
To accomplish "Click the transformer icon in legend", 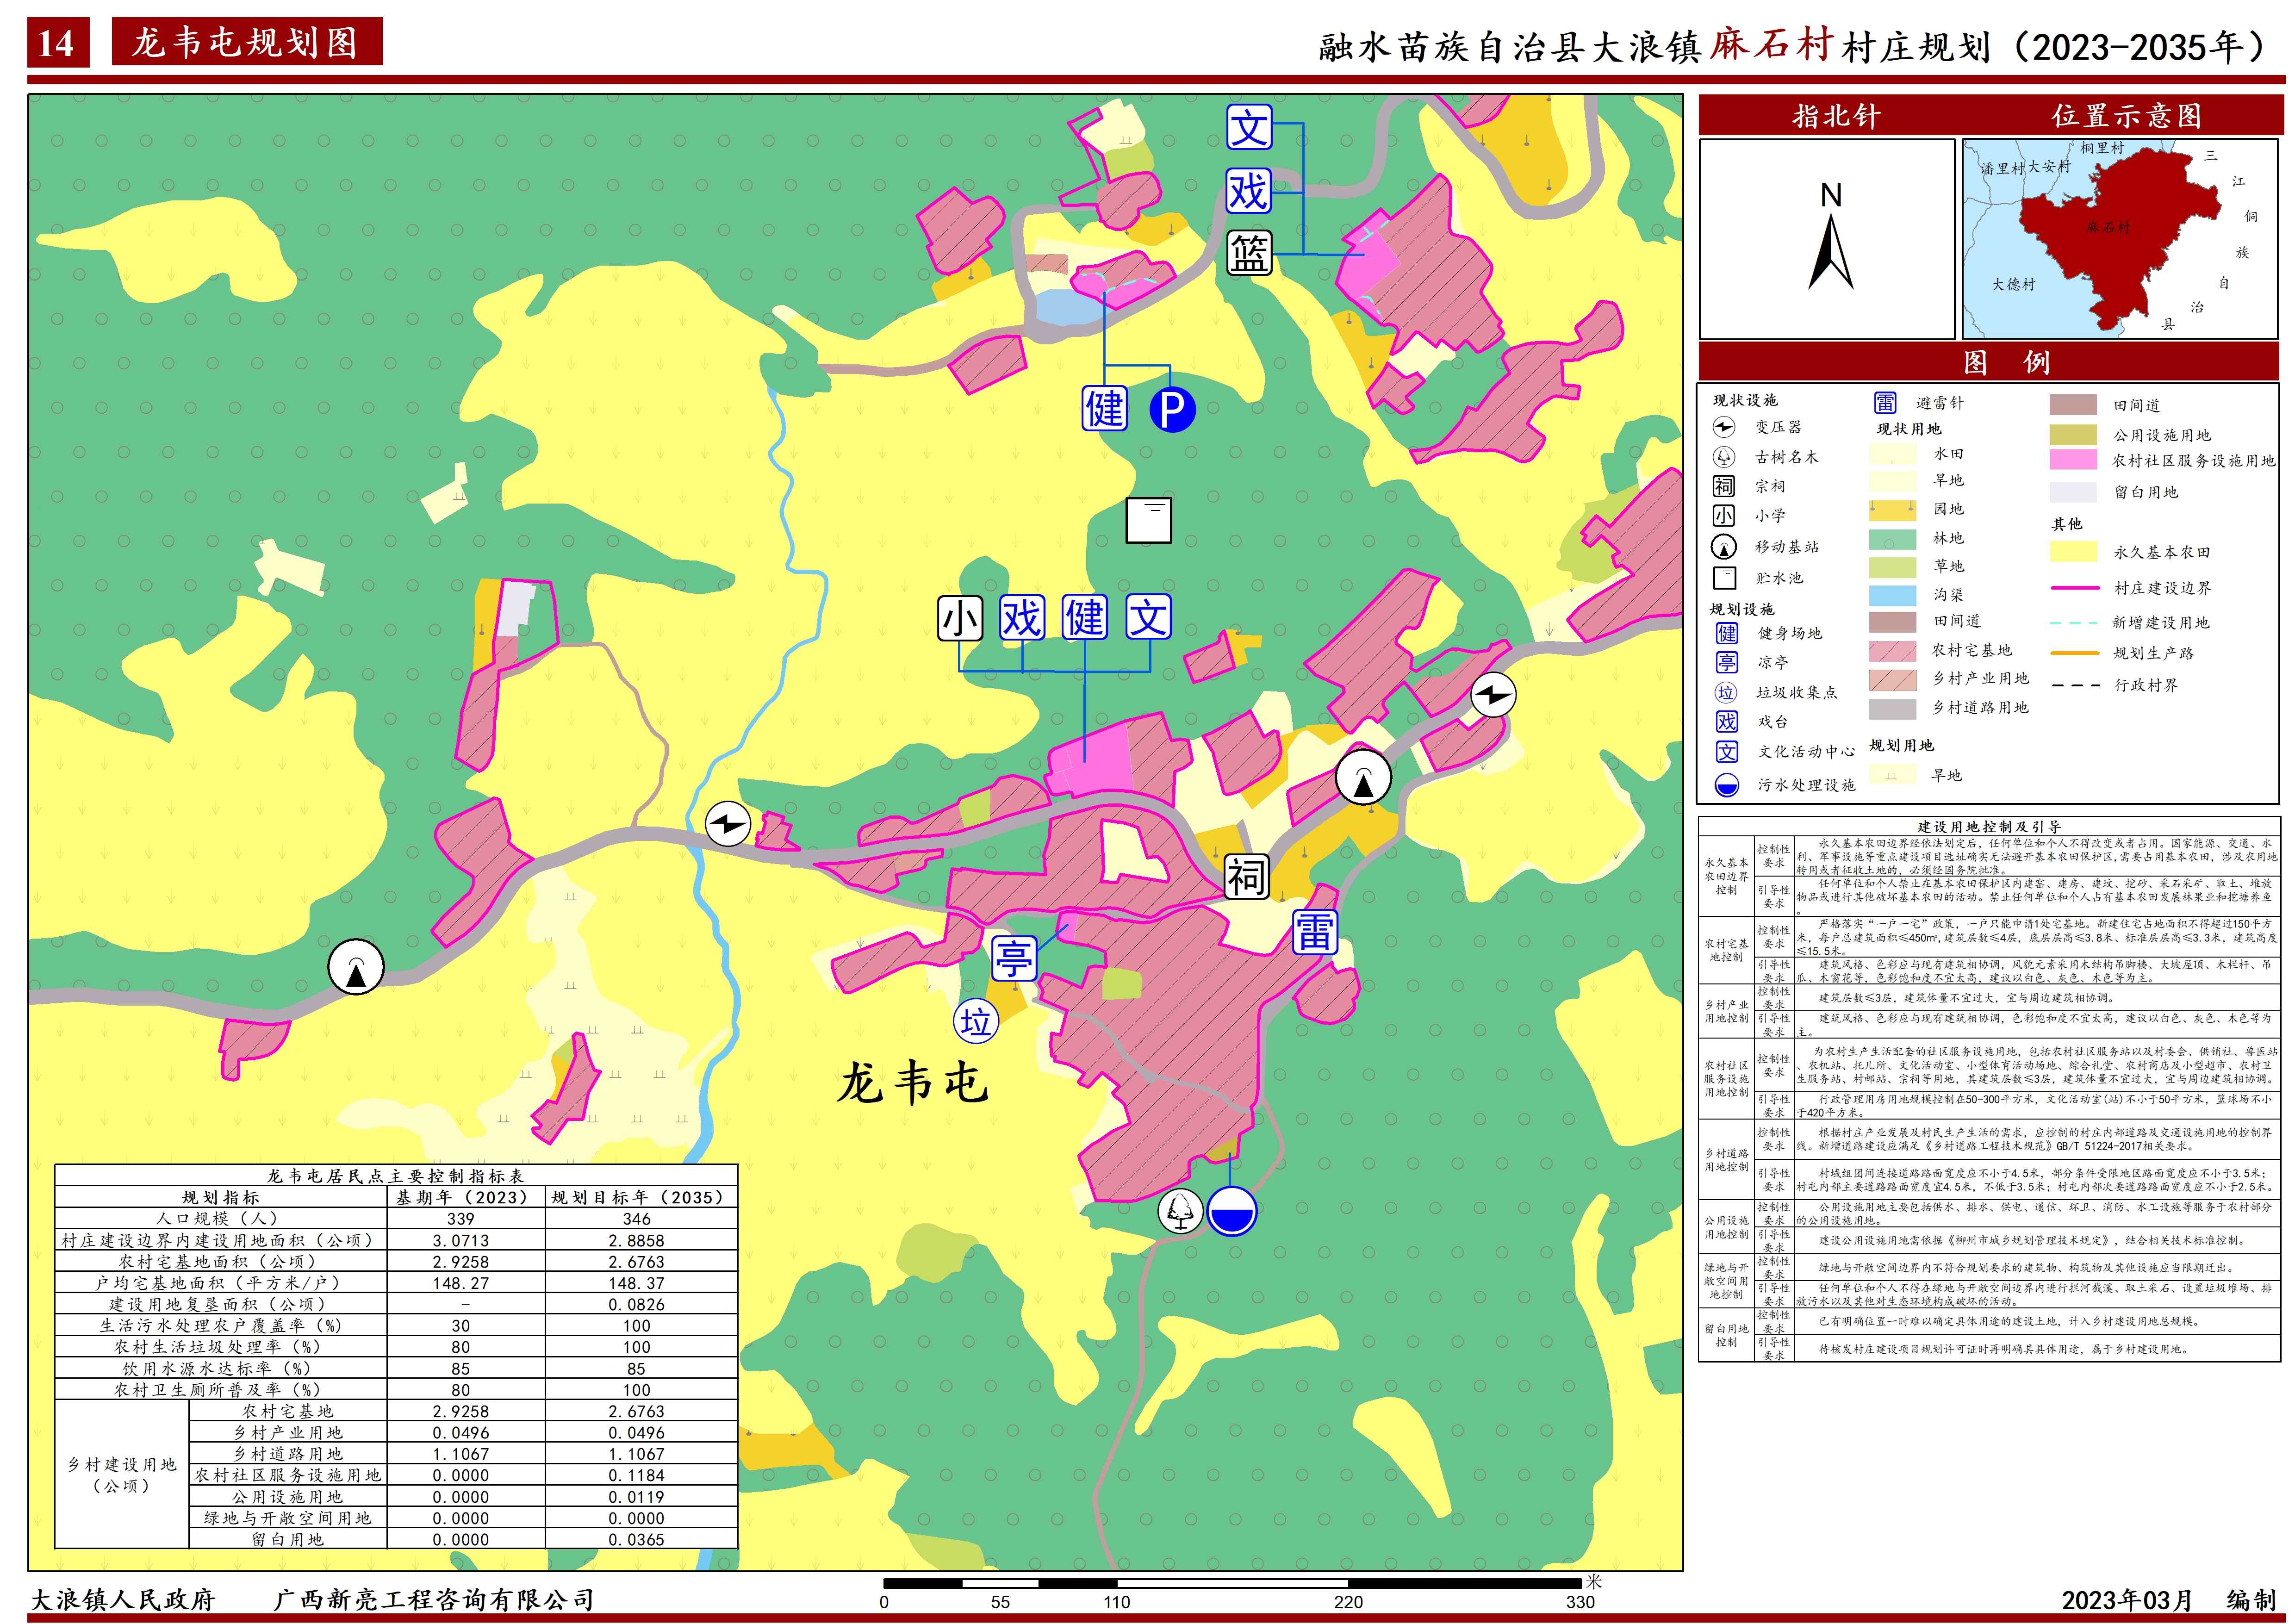I will [x=1724, y=427].
